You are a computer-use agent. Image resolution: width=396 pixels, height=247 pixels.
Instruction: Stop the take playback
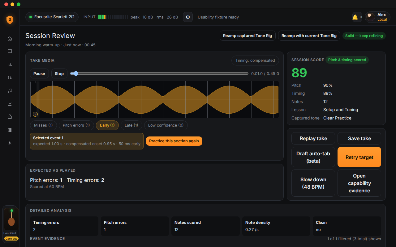click(59, 73)
